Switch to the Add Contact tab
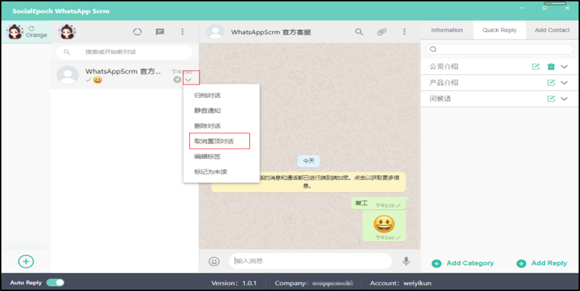 coord(552,30)
